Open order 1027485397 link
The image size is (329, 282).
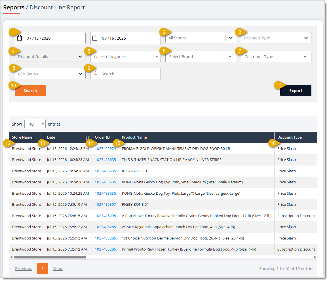(x=105, y=204)
